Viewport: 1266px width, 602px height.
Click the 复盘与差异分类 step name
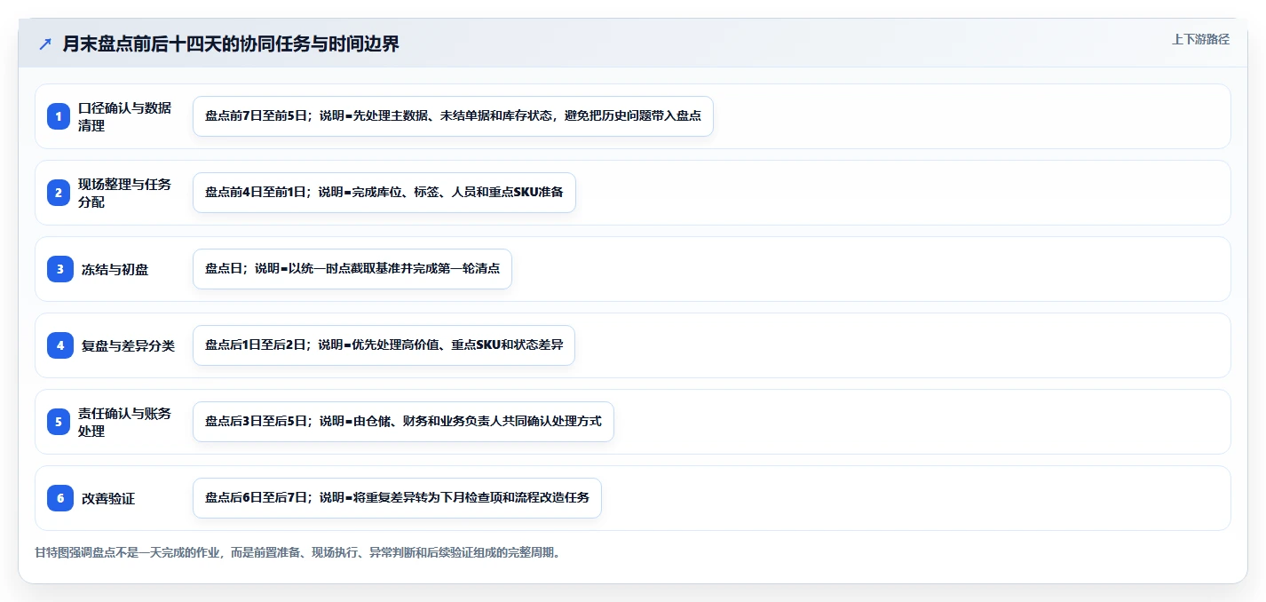[128, 345]
